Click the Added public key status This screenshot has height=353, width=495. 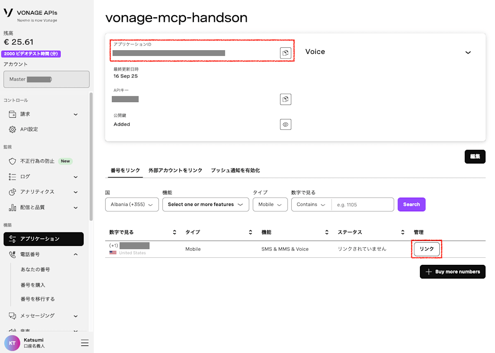(122, 124)
